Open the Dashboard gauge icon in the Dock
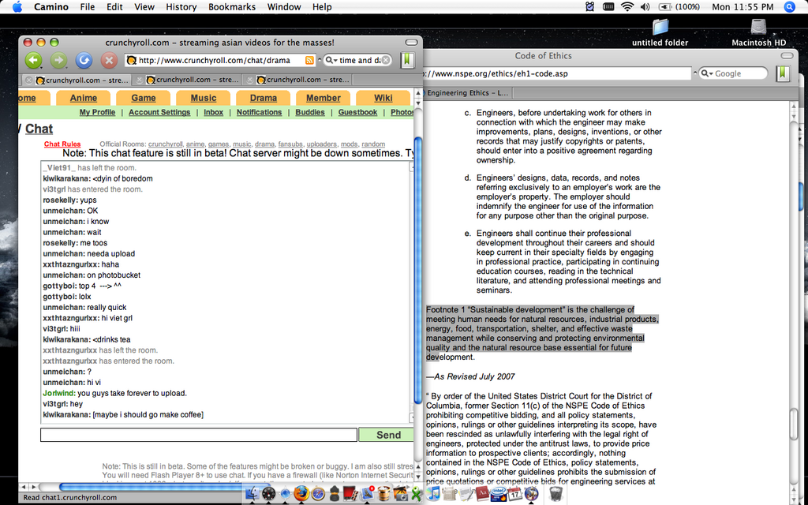The width and height of the screenshot is (808, 505). pyautogui.click(x=268, y=493)
